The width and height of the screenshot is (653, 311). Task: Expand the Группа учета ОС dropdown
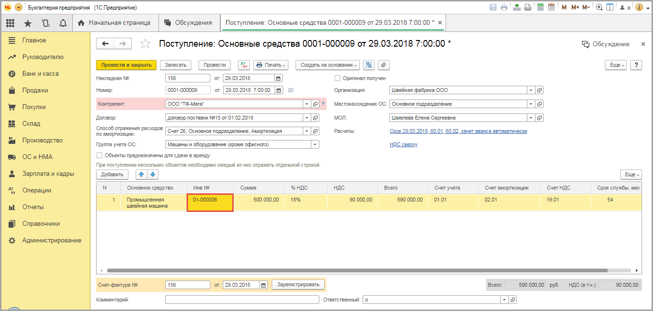click(315, 144)
